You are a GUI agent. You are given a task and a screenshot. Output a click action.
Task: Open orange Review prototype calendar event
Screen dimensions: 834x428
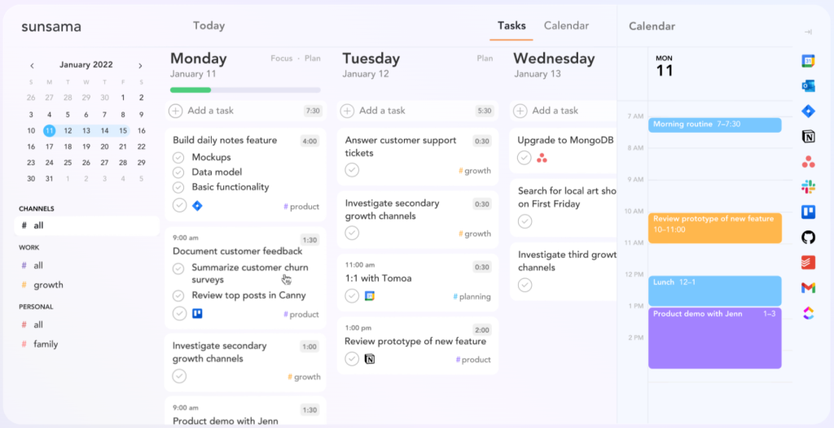point(715,228)
